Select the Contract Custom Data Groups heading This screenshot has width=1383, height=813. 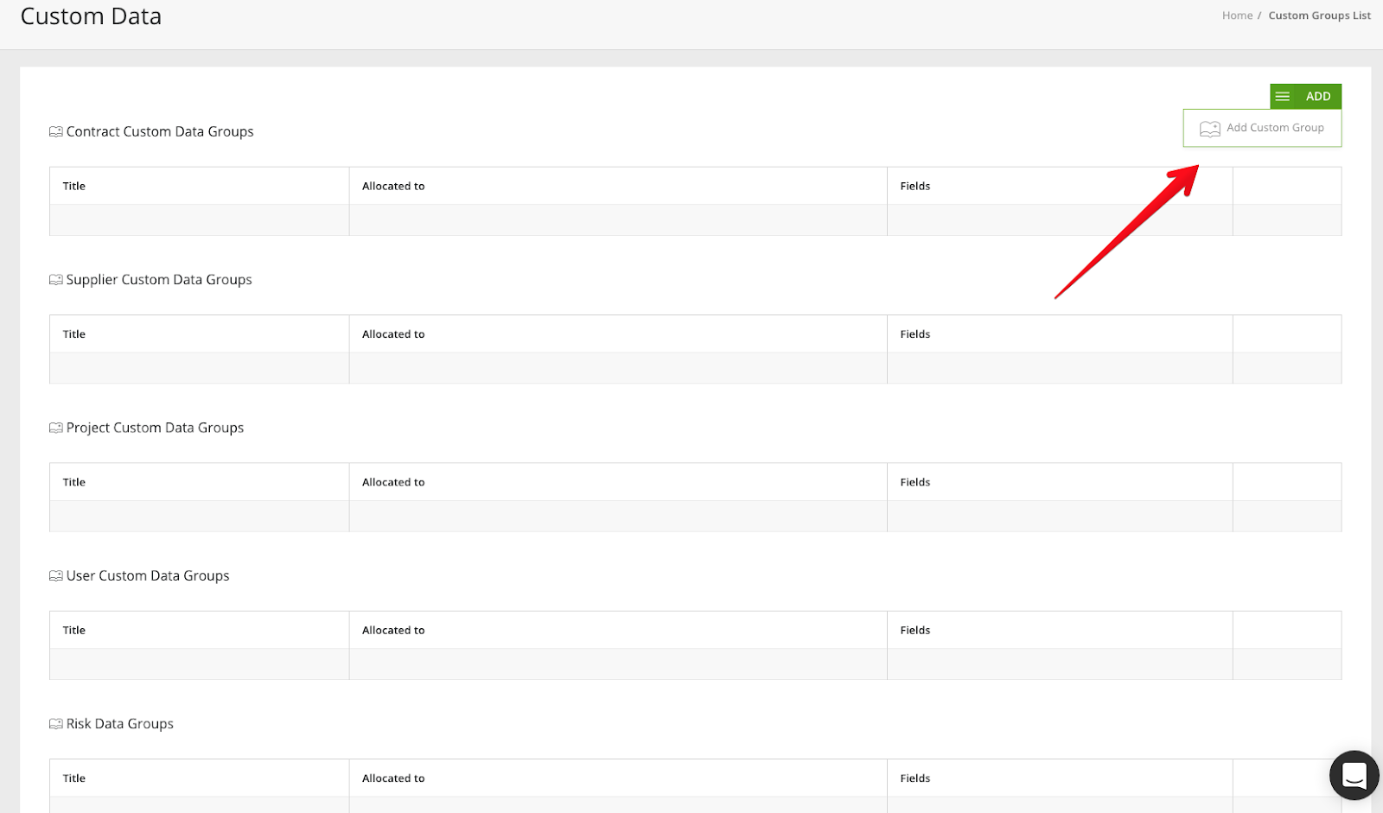(160, 131)
